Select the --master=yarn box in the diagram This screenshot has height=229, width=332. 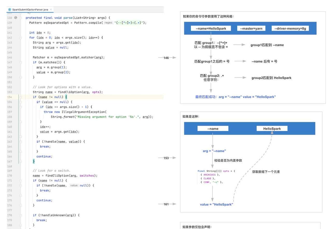coord(251,28)
